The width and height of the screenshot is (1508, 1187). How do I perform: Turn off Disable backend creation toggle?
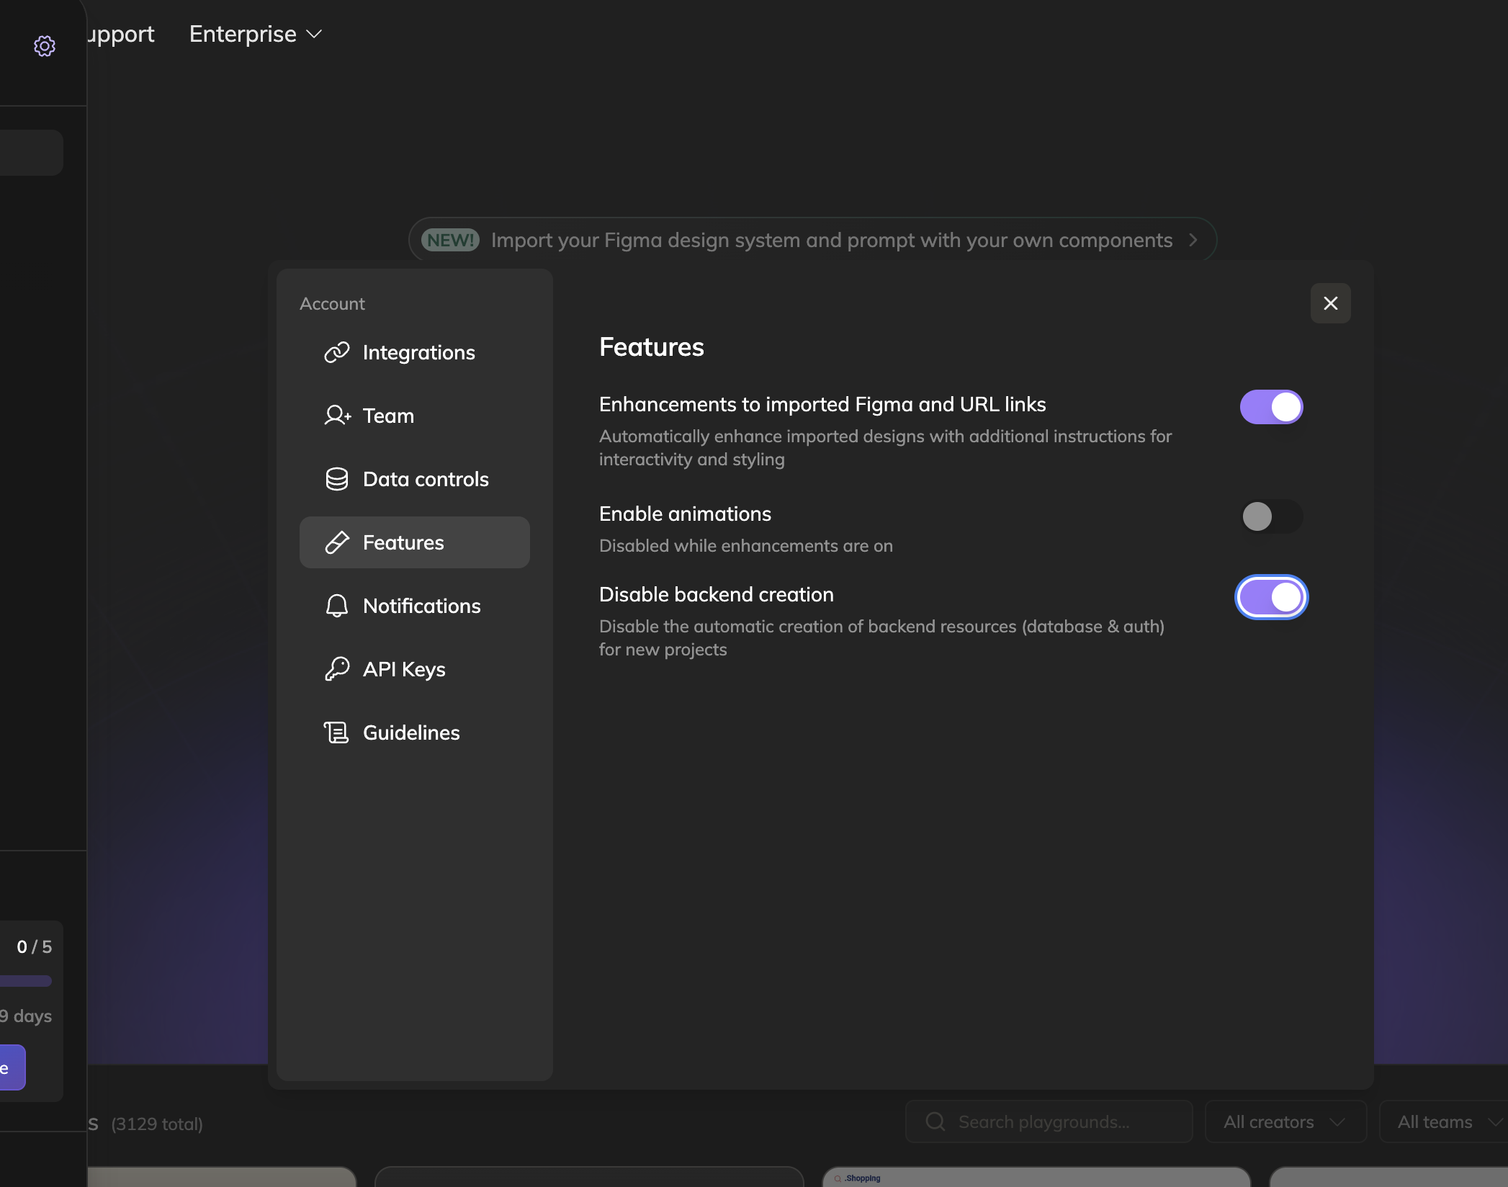click(x=1271, y=597)
